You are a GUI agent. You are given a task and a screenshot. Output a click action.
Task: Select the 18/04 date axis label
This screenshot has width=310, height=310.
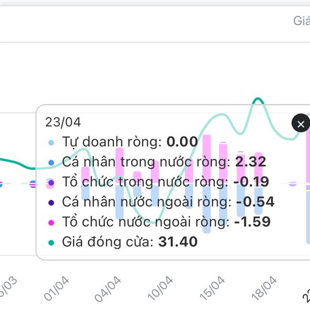[263, 289]
